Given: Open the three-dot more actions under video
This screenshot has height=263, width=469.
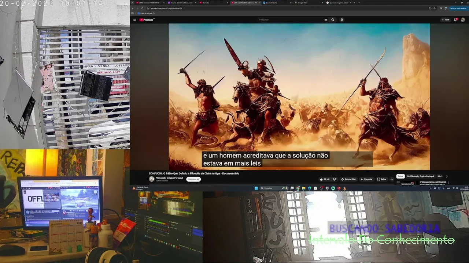Looking at the screenshot, I should coord(392,179).
